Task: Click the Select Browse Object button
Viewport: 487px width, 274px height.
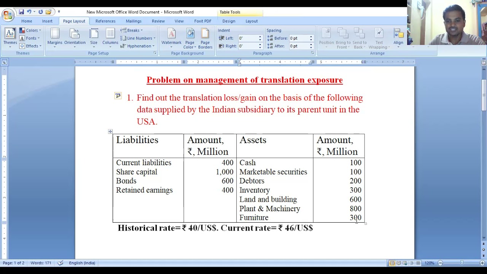Action: 484,250
